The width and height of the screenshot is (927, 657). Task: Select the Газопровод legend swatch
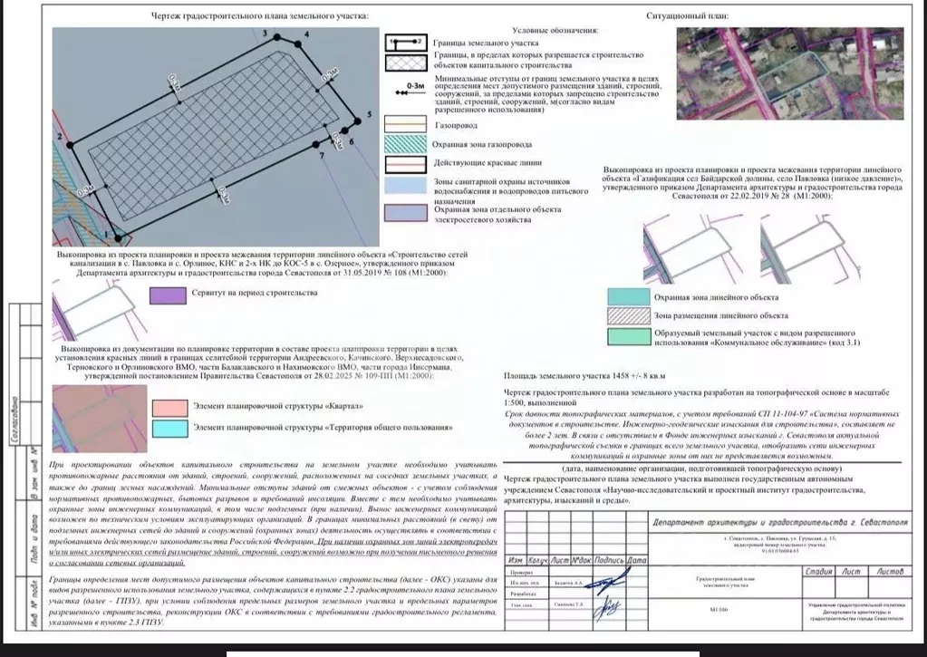coord(406,124)
